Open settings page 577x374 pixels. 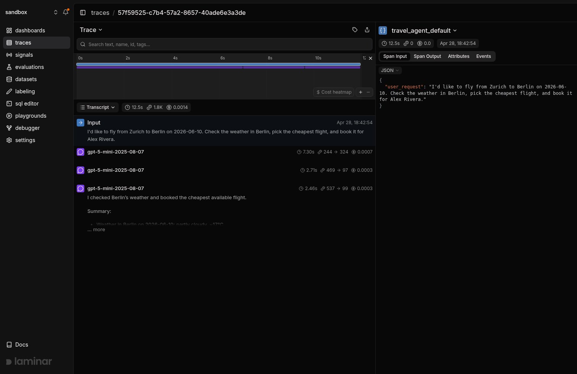37,140
